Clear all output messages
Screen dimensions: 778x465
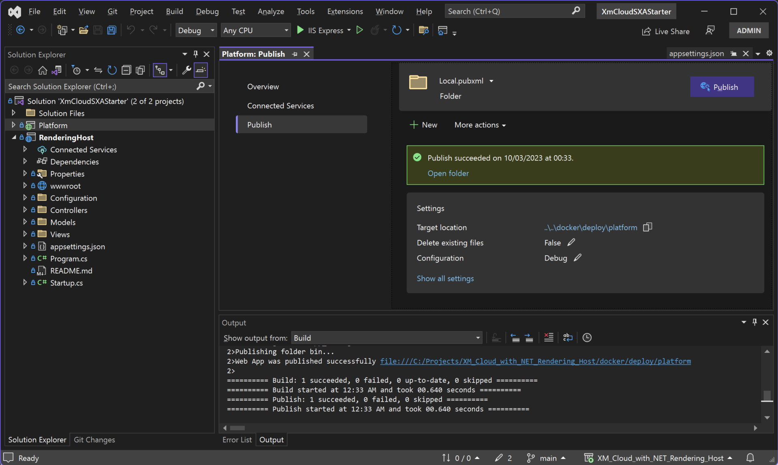pyautogui.click(x=549, y=337)
